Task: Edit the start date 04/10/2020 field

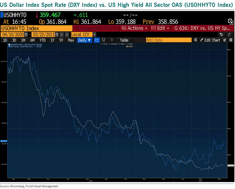Action: (x=13, y=35)
